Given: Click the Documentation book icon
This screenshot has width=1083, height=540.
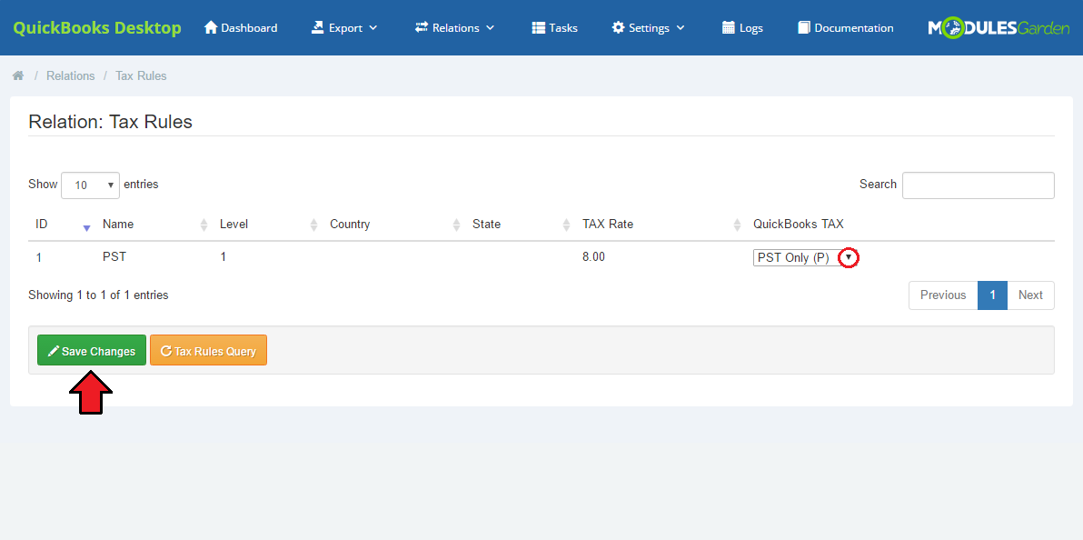Looking at the screenshot, I should tap(803, 27).
